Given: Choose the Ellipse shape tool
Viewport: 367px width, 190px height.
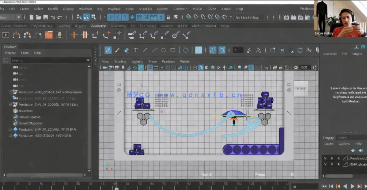Looking at the screenshot, I should tap(163, 50).
